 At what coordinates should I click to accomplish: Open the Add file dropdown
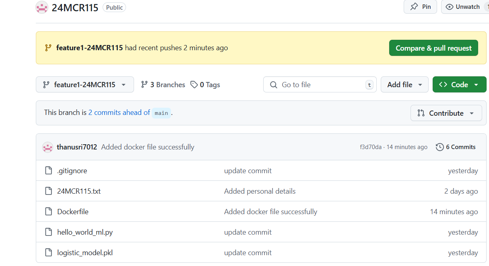(404, 84)
